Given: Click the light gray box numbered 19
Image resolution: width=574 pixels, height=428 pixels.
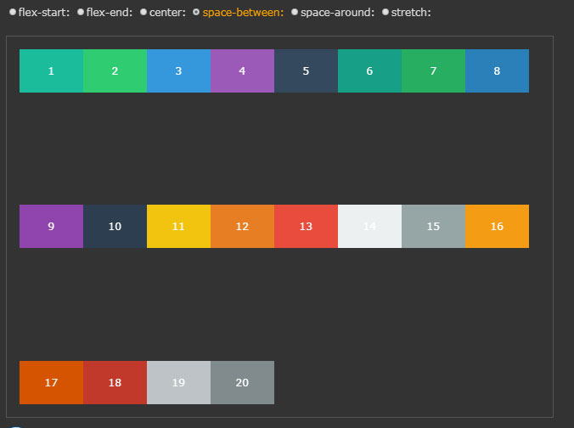Looking at the screenshot, I should tap(178, 382).
